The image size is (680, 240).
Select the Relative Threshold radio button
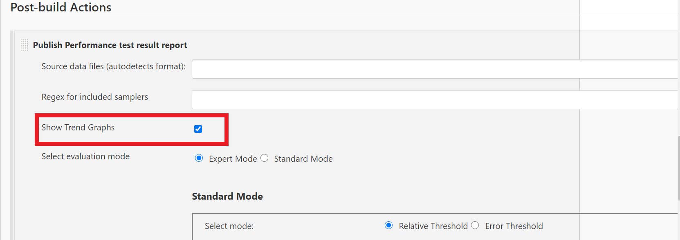[x=389, y=225]
